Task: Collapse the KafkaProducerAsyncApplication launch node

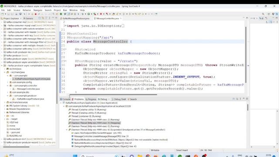Action: tap(61, 103)
